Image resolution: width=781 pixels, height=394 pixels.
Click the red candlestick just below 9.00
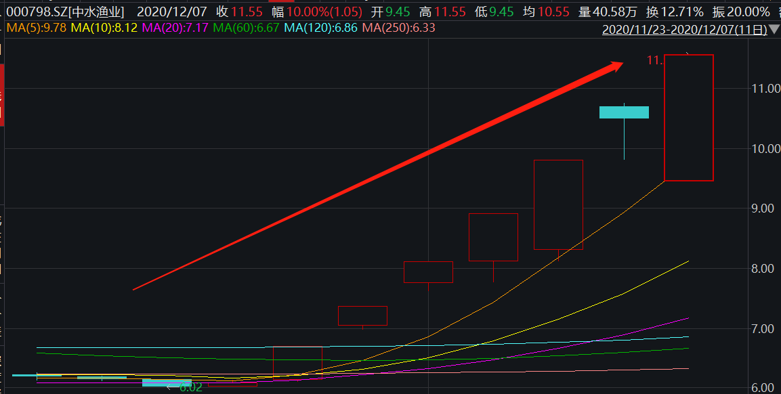point(493,237)
